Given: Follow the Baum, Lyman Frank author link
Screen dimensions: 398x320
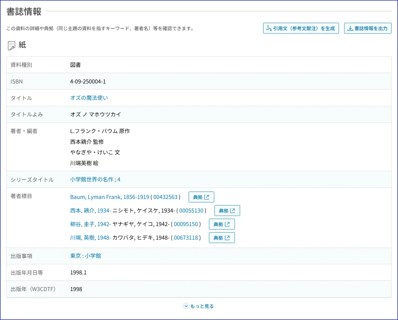Looking at the screenshot, I should 109,197.
